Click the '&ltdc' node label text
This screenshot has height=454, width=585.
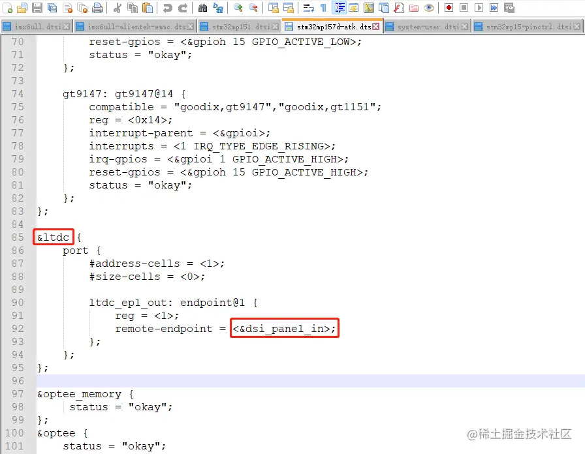coord(53,237)
